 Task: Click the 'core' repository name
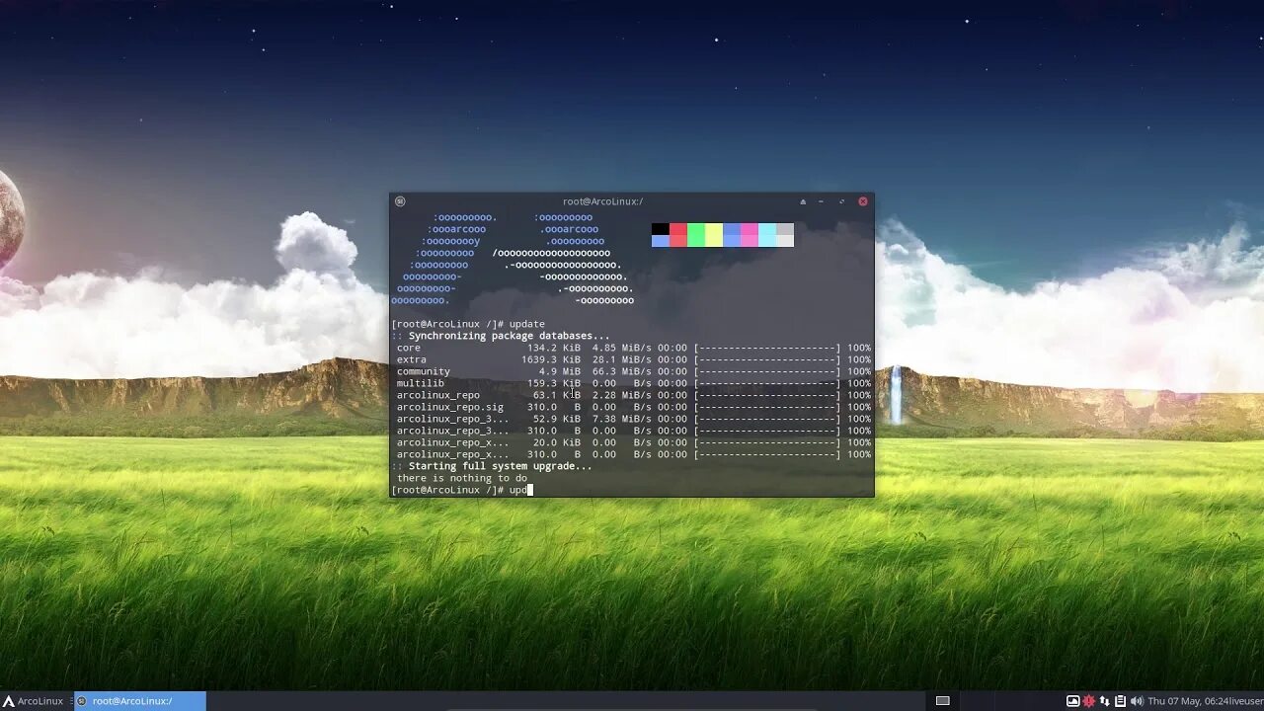[x=409, y=348]
